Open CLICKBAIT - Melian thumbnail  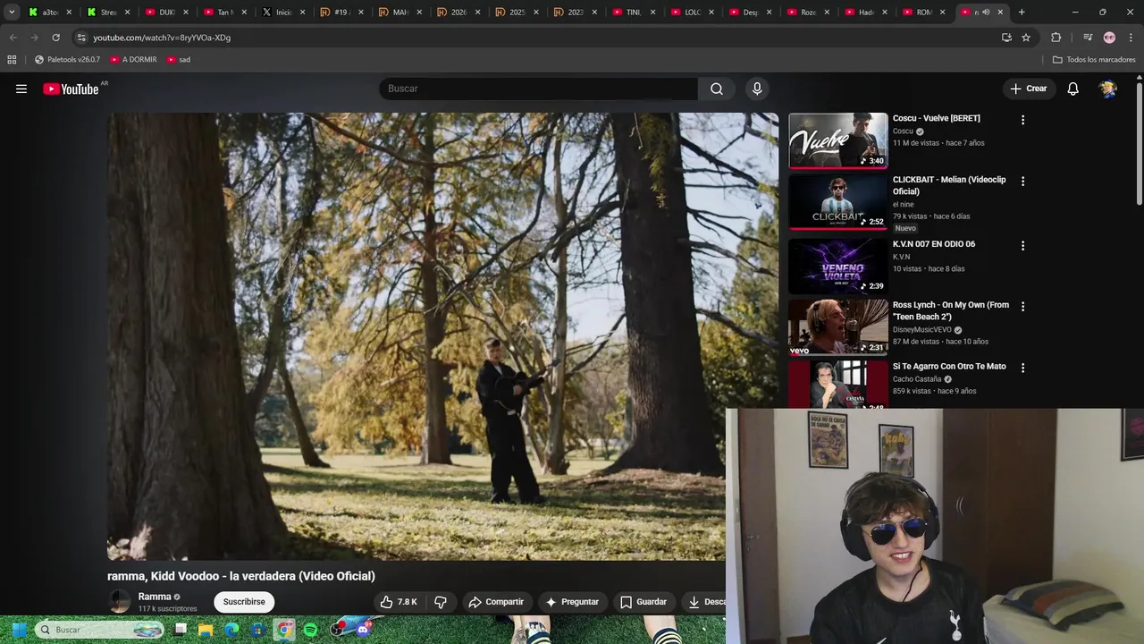838,202
